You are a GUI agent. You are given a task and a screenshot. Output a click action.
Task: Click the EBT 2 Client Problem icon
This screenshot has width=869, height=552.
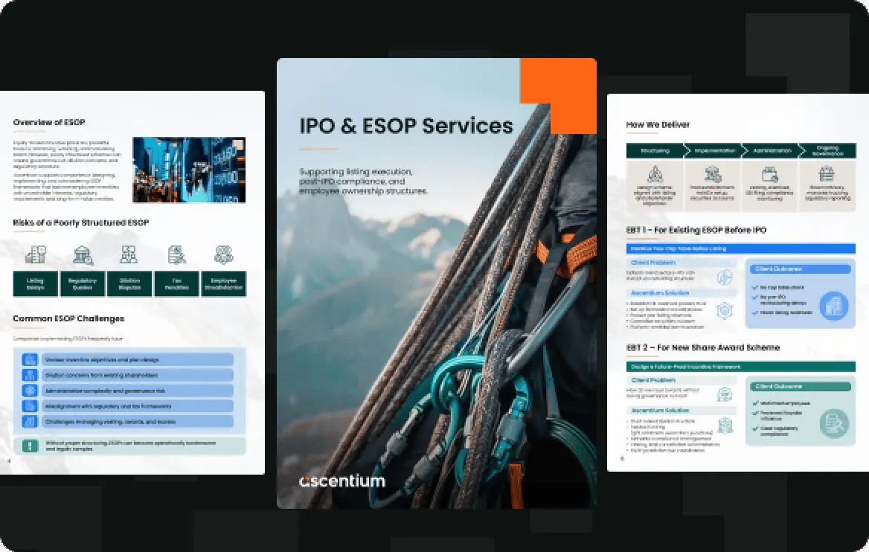pos(725,394)
